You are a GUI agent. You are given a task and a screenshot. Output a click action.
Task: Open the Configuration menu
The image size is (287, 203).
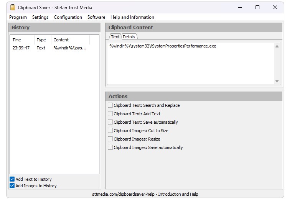(68, 17)
